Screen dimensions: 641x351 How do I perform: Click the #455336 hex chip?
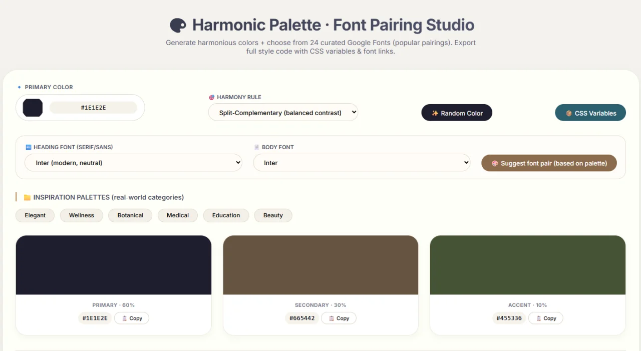(509, 318)
